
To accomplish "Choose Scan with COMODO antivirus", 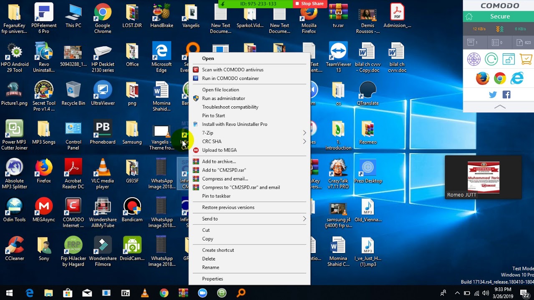I will (249, 70).
